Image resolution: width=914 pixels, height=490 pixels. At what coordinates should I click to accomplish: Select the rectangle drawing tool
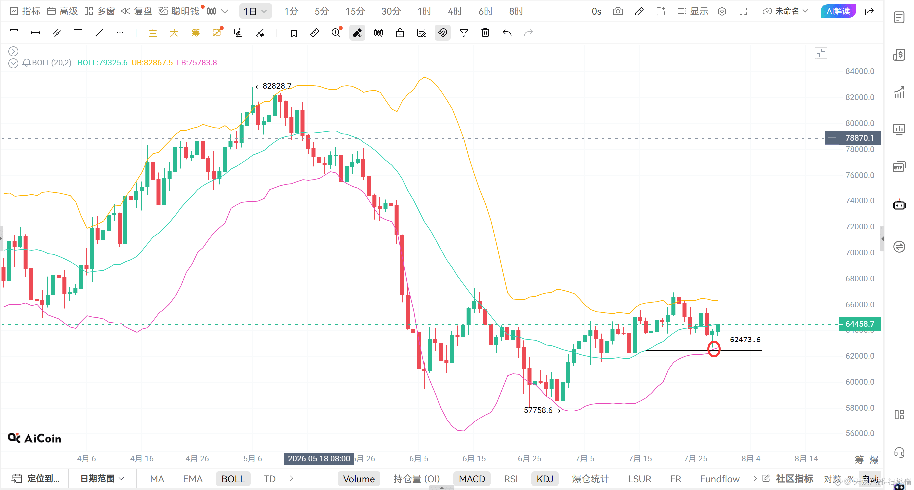pos(78,33)
